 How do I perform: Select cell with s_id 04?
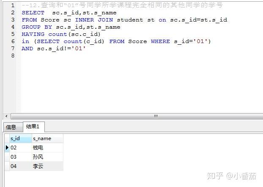click(x=20, y=166)
